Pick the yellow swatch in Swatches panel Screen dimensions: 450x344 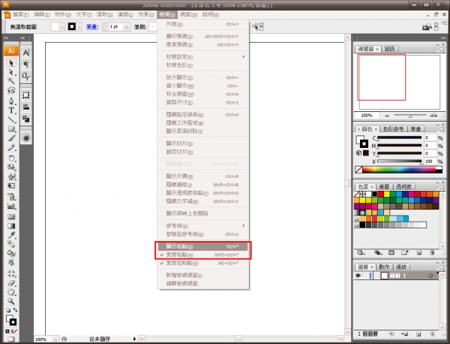[386, 195]
